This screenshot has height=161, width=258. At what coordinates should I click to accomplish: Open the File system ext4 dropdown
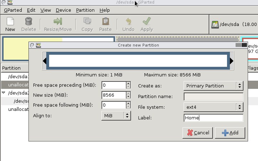[x=214, y=107]
